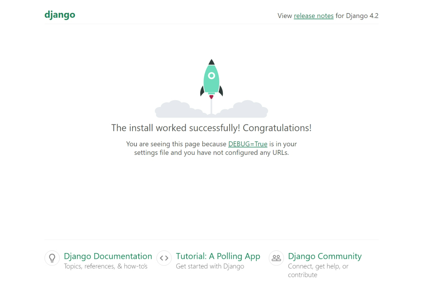Open the Django Documentation link
This screenshot has width=423, height=289.
coord(108,256)
